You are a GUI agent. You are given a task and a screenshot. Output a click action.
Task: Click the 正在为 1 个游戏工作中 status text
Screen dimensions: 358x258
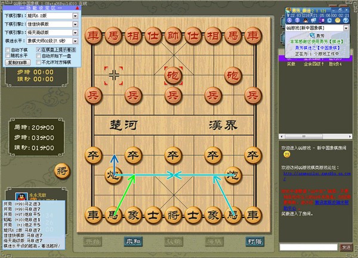[x=317, y=54]
